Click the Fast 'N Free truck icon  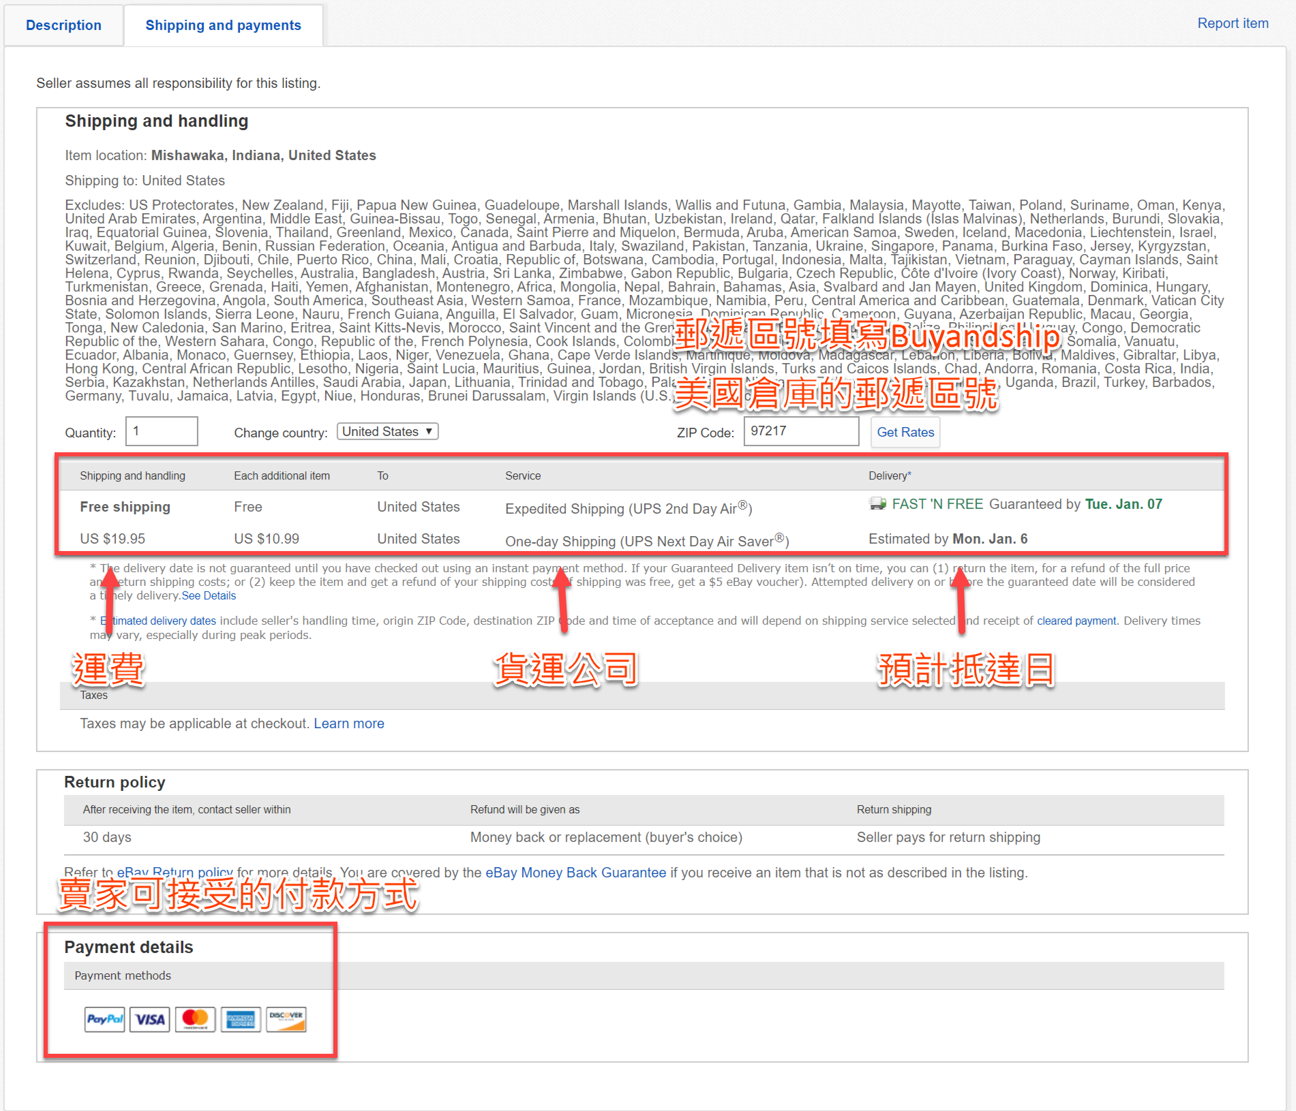(x=877, y=504)
